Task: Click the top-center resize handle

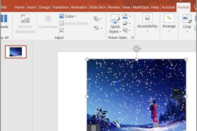Action: pos(137,59)
